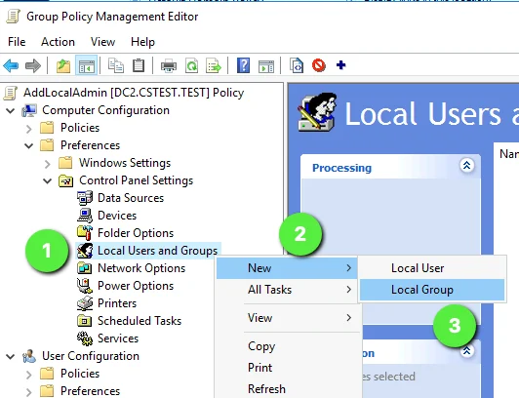This screenshot has height=398, width=519.
Task: Click the Forward arrow toolbar icon
Action: [33, 65]
